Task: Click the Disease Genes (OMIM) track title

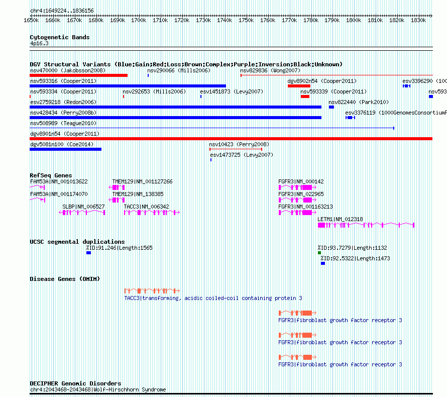Action: click(65, 279)
